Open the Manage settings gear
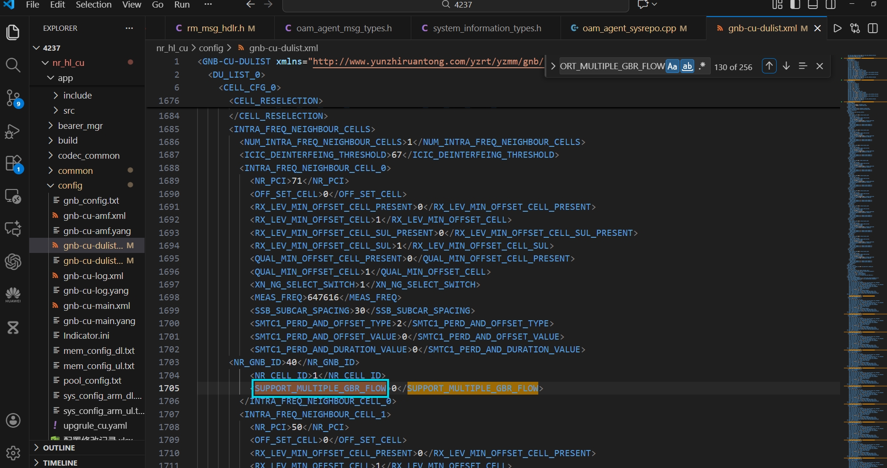This screenshot has width=887, height=468. (13, 453)
